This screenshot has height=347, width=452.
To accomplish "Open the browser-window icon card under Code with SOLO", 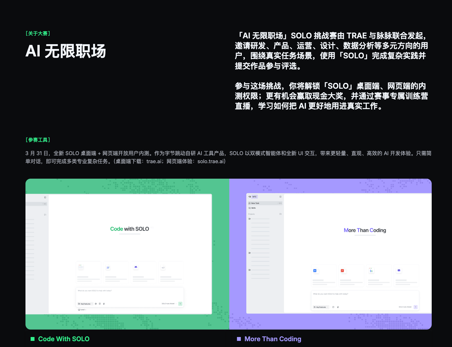I will pos(89,273).
